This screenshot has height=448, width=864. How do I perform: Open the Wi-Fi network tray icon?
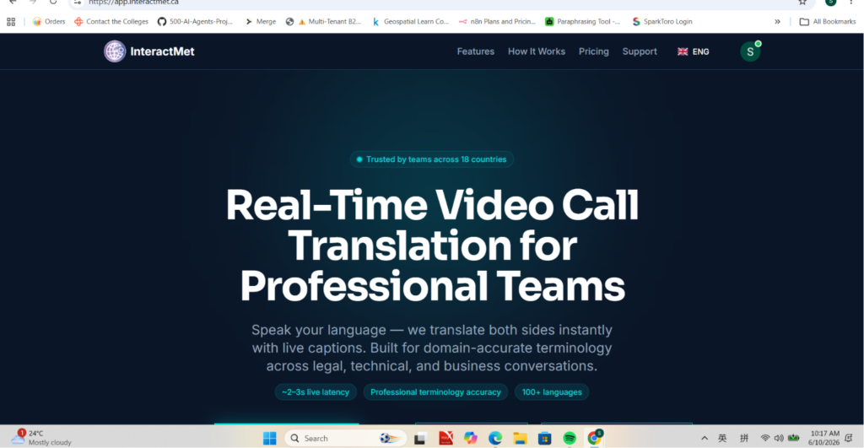764,438
